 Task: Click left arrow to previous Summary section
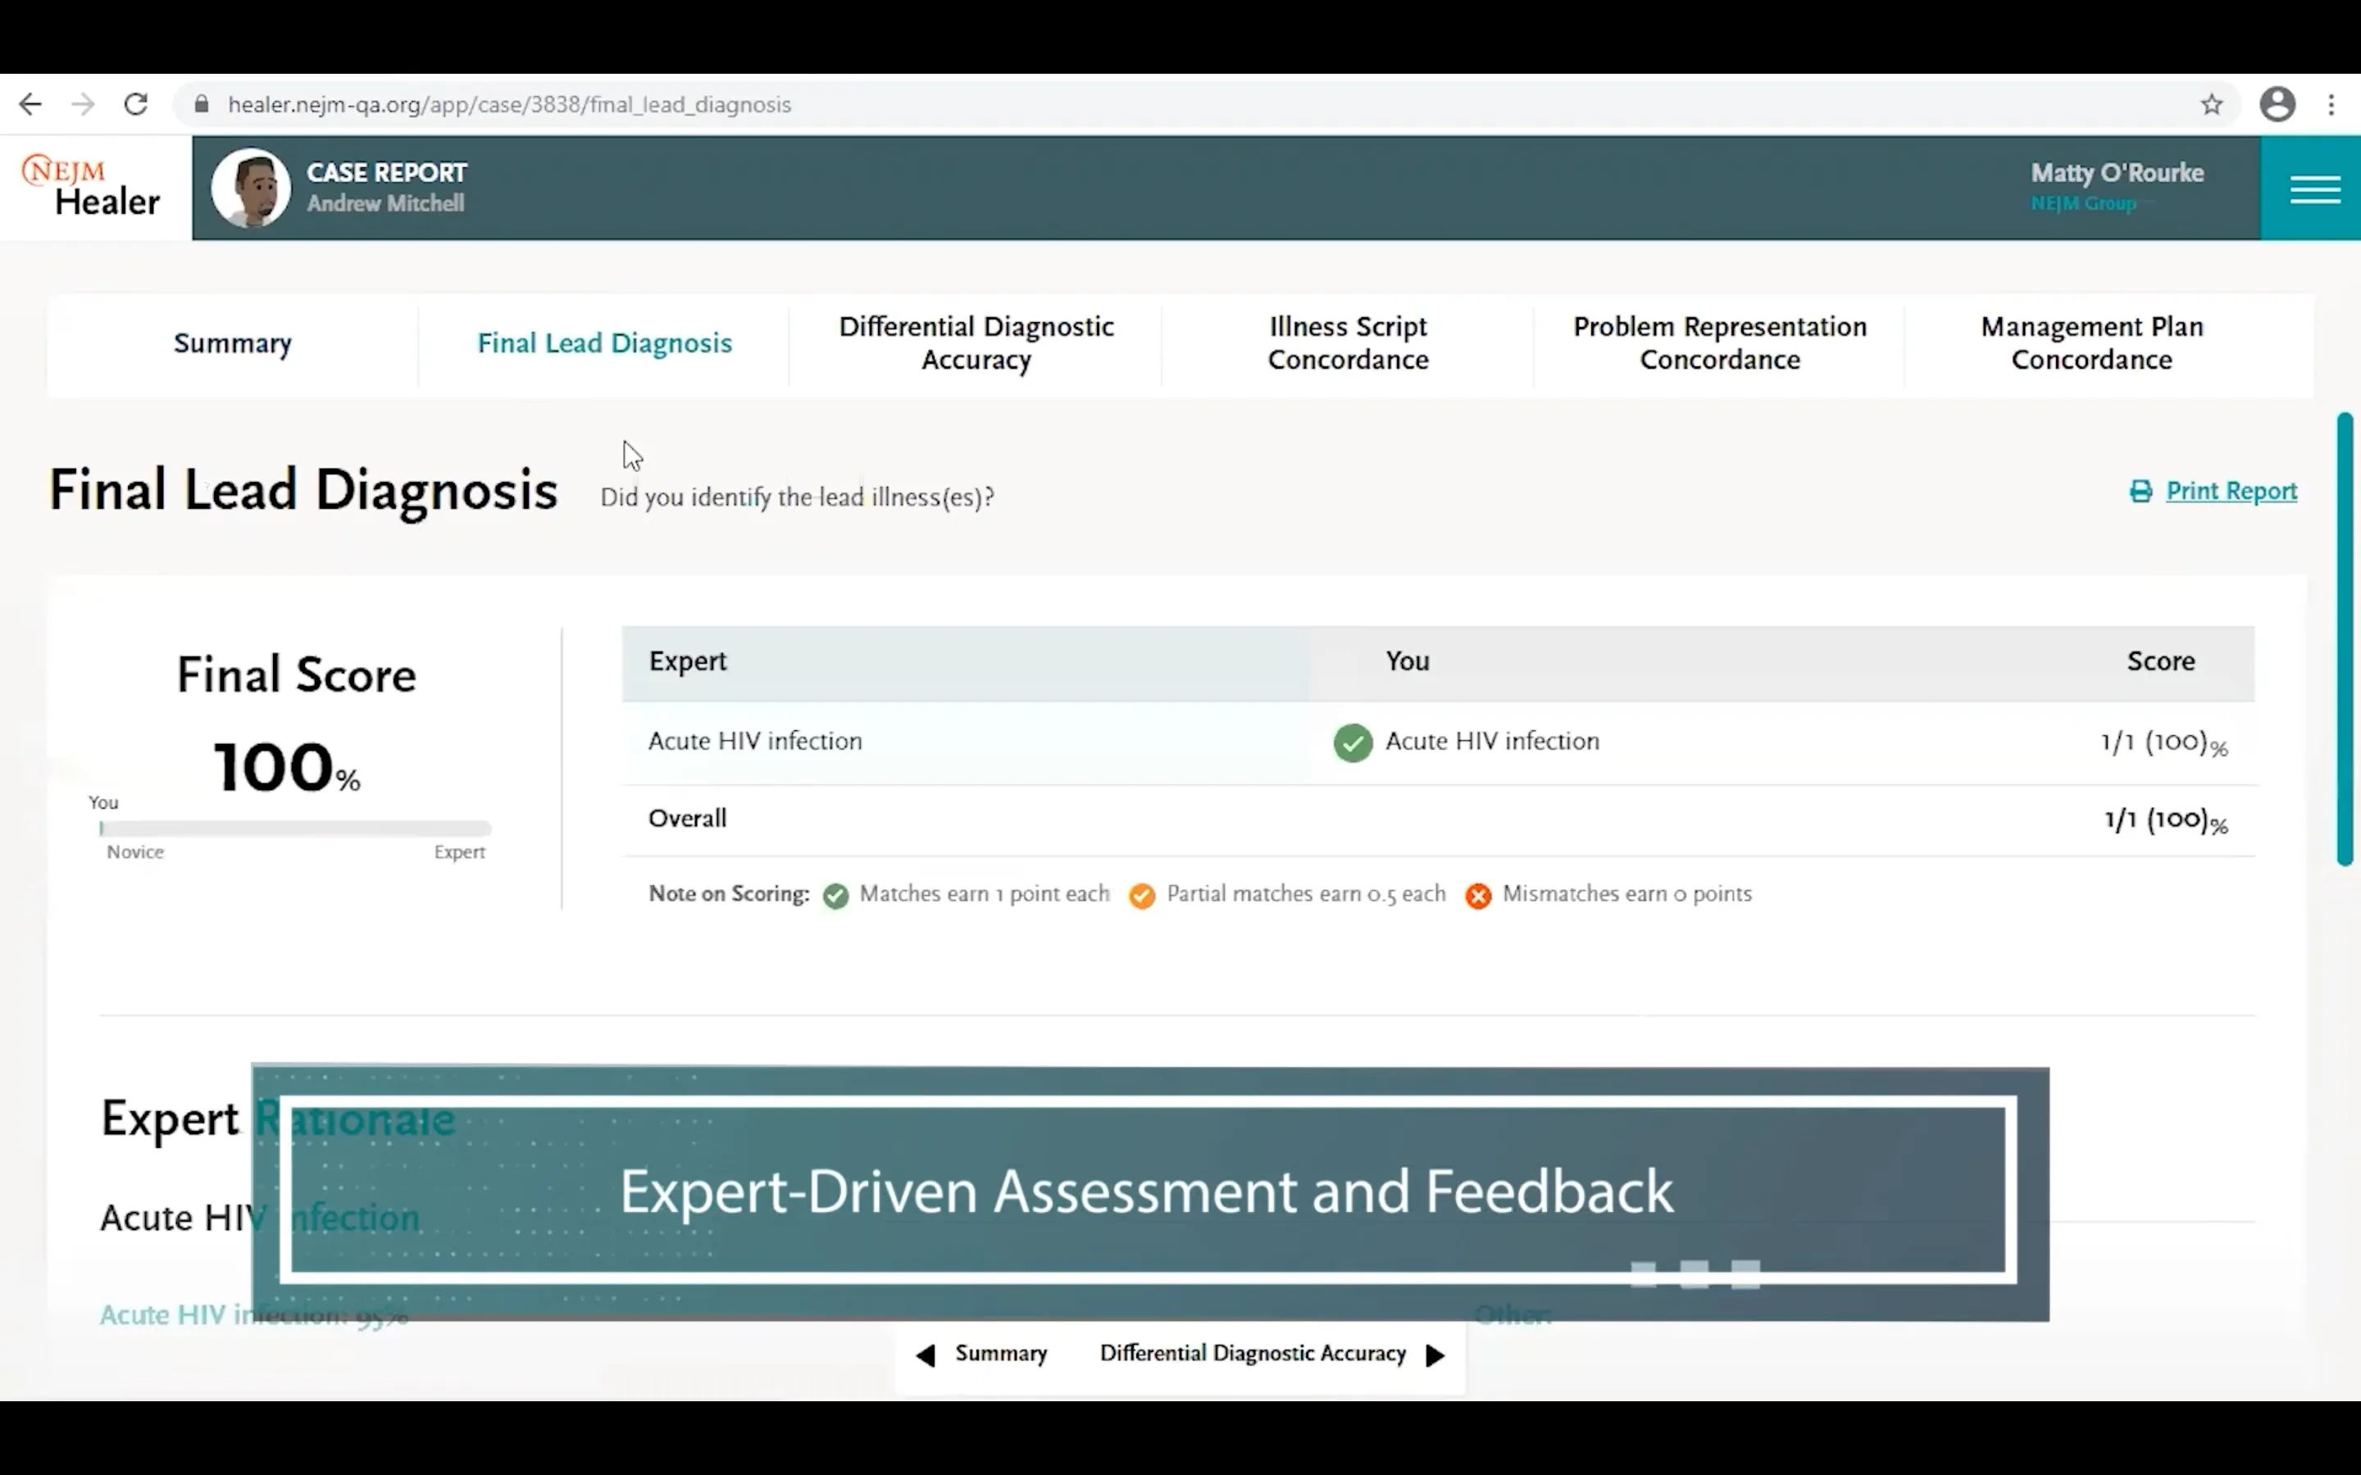tap(926, 1355)
